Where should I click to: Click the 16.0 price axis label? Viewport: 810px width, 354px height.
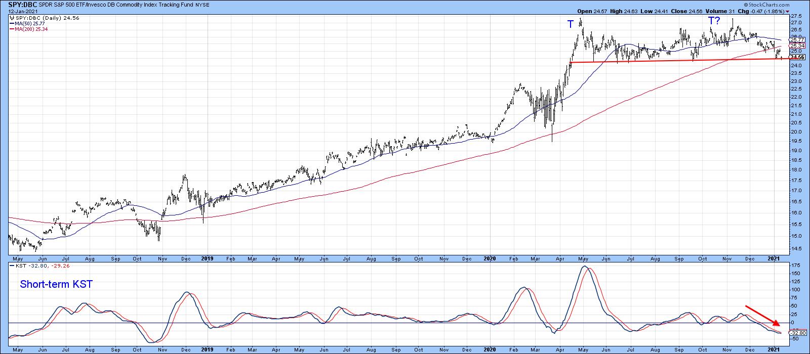coord(795,212)
